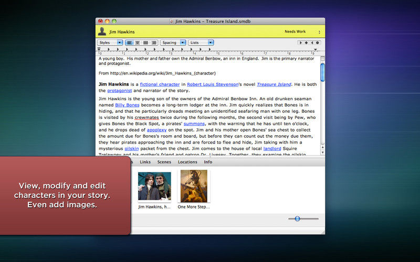Select the center tab stop diamond icon
420x262 pixels.
point(306,42)
